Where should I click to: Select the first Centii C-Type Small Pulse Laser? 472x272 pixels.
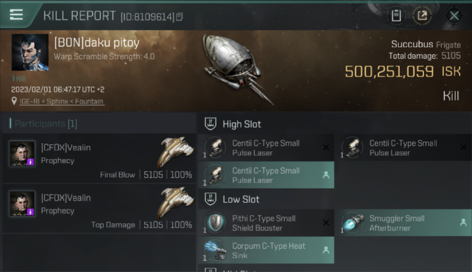[266, 148]
